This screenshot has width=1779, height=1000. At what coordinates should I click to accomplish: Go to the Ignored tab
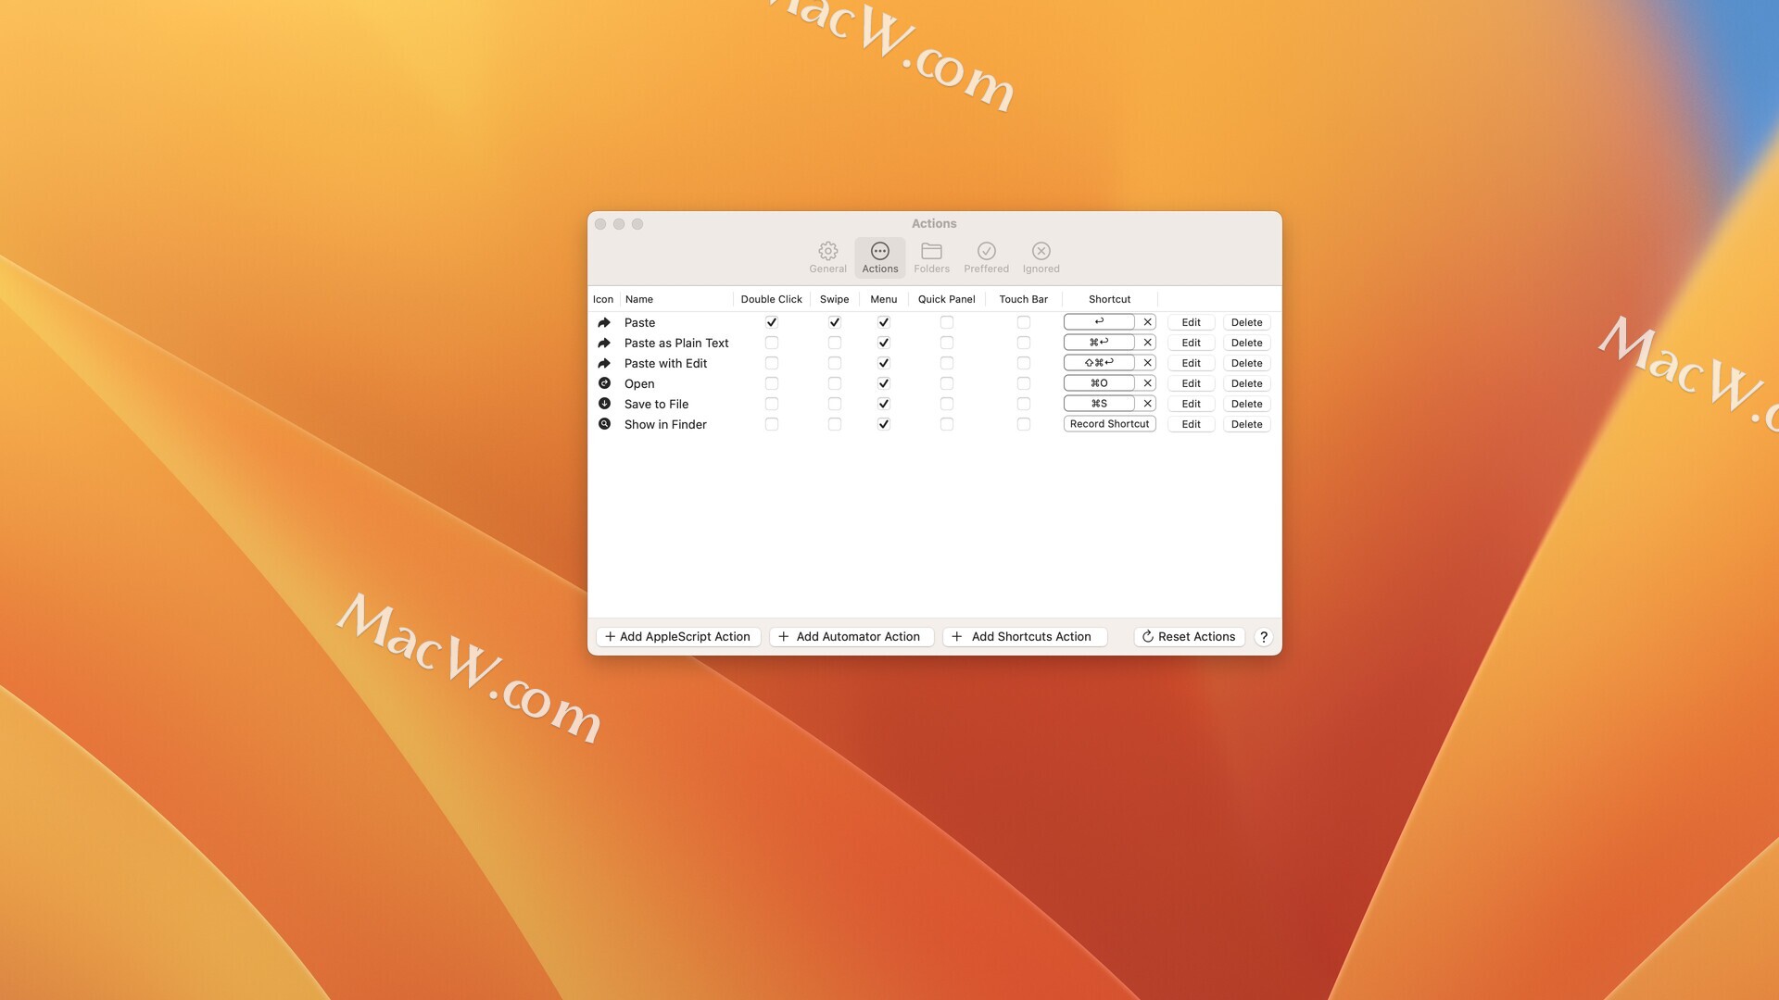[1041, 257]
